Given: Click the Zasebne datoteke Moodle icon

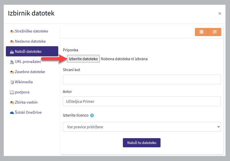Looking at the screenshot, I should point(12,72).
